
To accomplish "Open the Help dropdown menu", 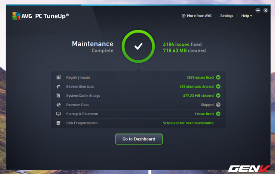I will [x=246, y=16].
